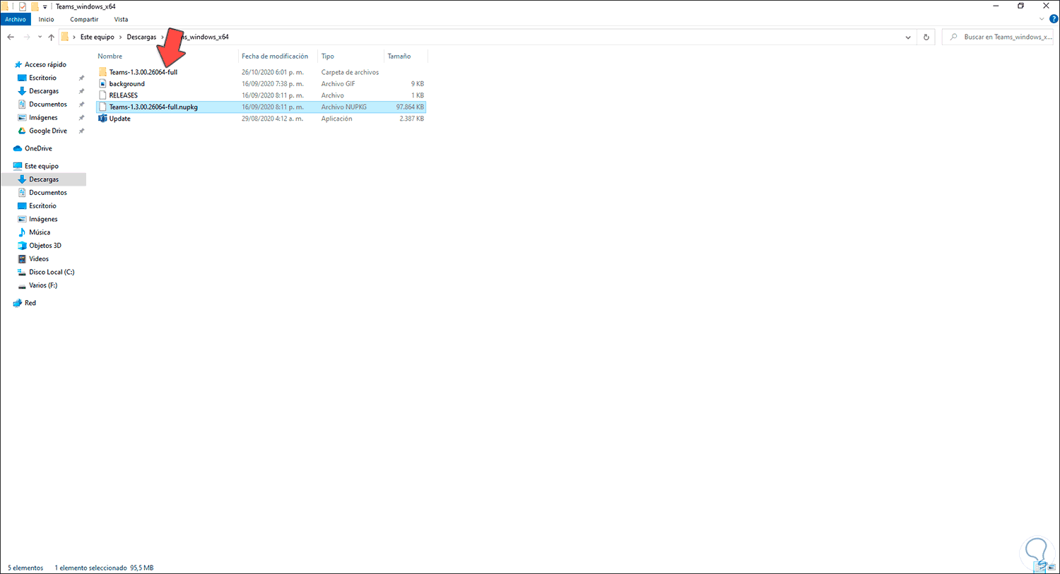Open the Videos folder icon

click(x=22, y=259)
